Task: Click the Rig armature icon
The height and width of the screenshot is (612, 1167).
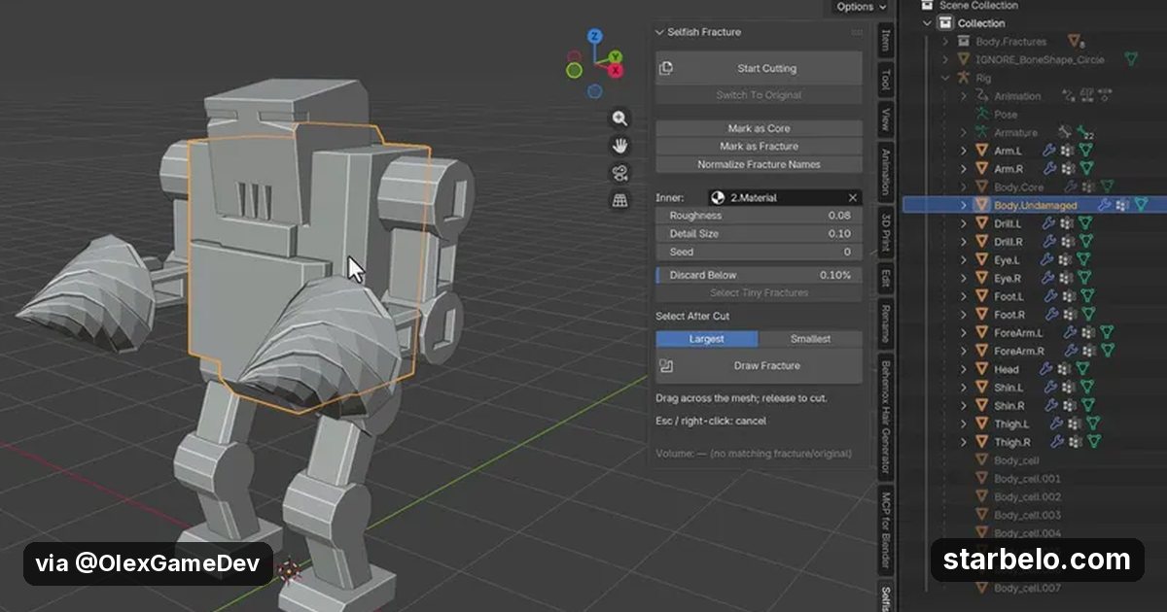Action: tap(963, 78)
